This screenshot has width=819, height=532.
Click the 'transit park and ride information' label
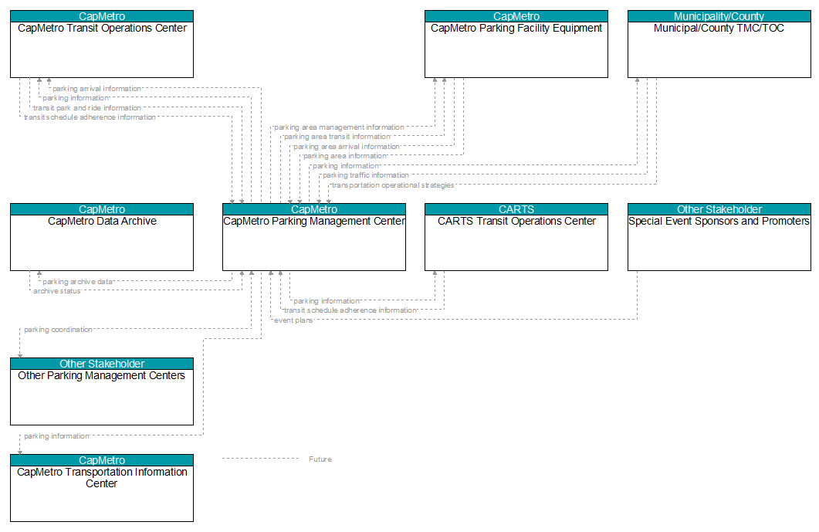(x=86, y=108)
